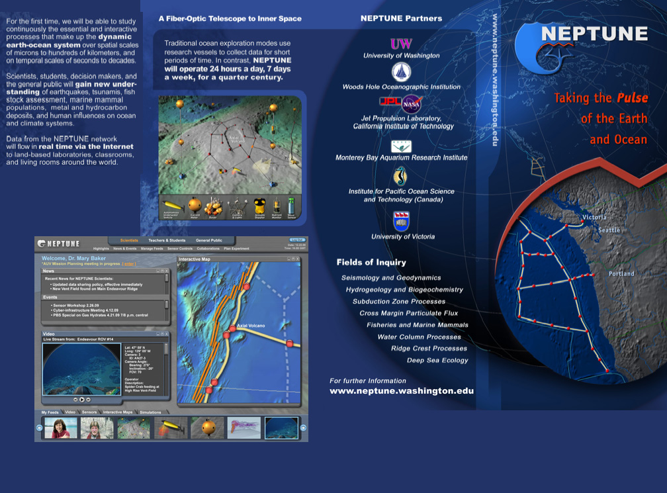
Task: Open the Plan Experiment menu
Action: [236, 248]
